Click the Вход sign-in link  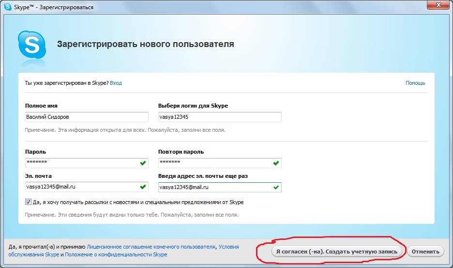click(x=116, y=83)
